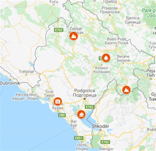Click the E762 road badge near Žabljak
The image size is (156, 151).
coord(59,30)
